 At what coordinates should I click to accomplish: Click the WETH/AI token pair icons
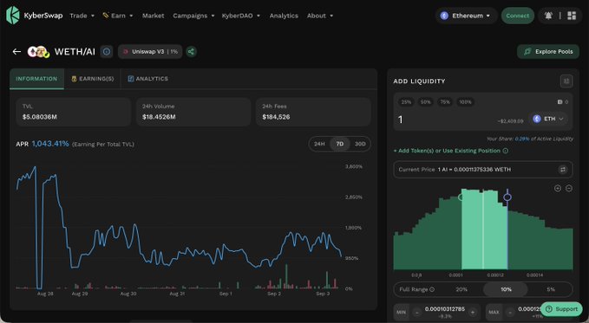pyautogui.click(x=38, y=52)
